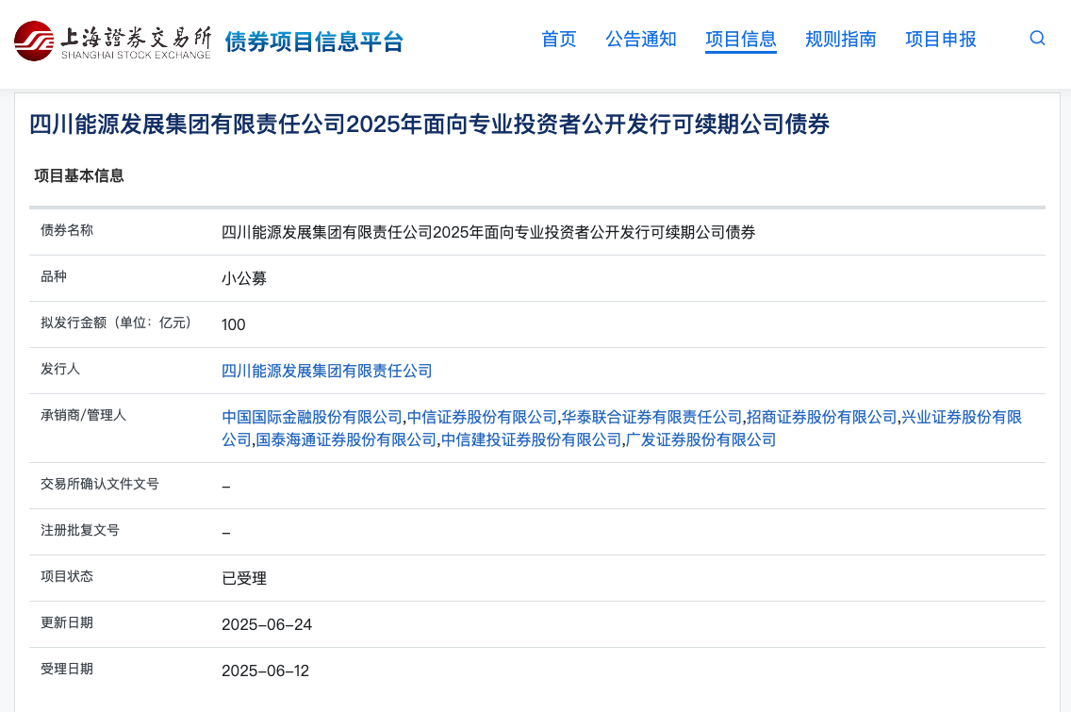Click the 已受理 project status value
This screenshot has height=712, width=1071.
click(244, 578)
